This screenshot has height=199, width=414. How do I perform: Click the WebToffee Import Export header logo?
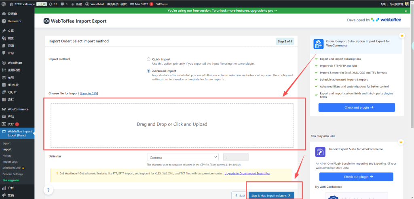tap(75, 21)
